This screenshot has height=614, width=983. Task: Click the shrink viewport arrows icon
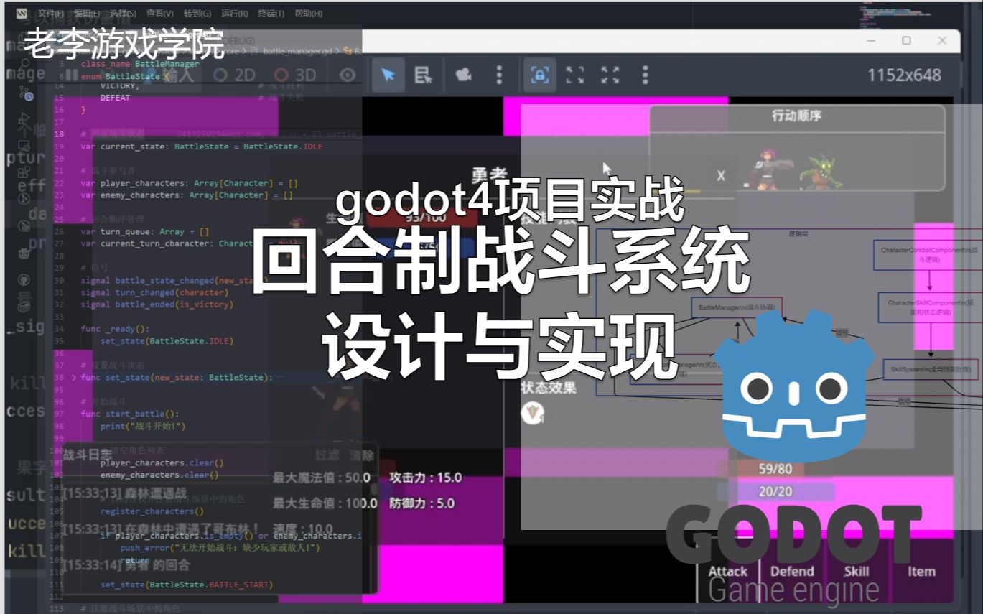tap(574, 75)
